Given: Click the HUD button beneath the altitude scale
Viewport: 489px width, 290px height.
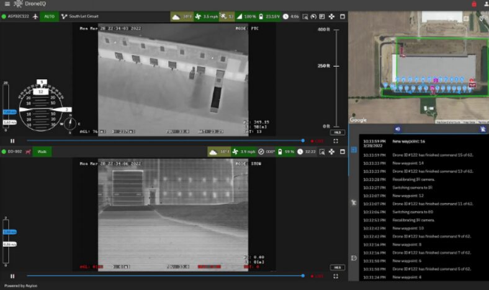Looking at the screenshot, I should [337, 133].
